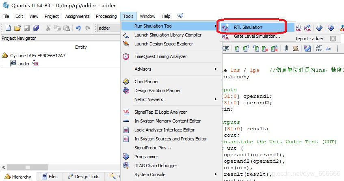Open the Processing menu
The width and height of the screenshot is (344, 181).
coord(106,16)
